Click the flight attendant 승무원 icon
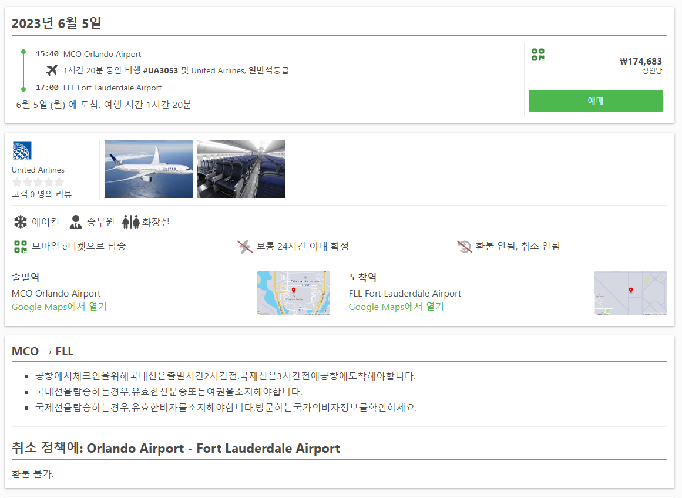This screenshot has height=498, width=682. pyautogui.click(x=76, y=222)
